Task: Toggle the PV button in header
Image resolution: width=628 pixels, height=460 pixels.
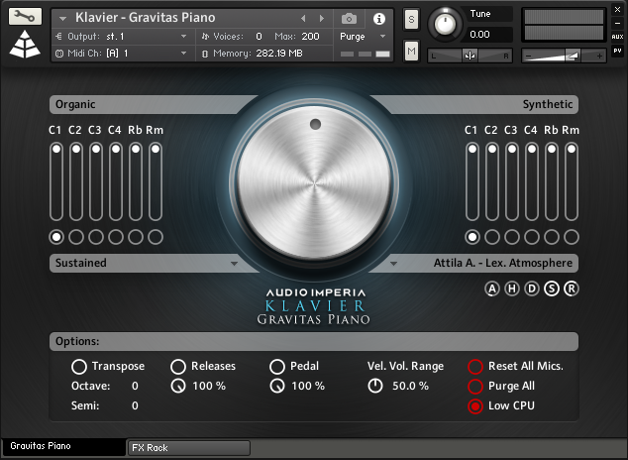Action: tap(617, 51)
